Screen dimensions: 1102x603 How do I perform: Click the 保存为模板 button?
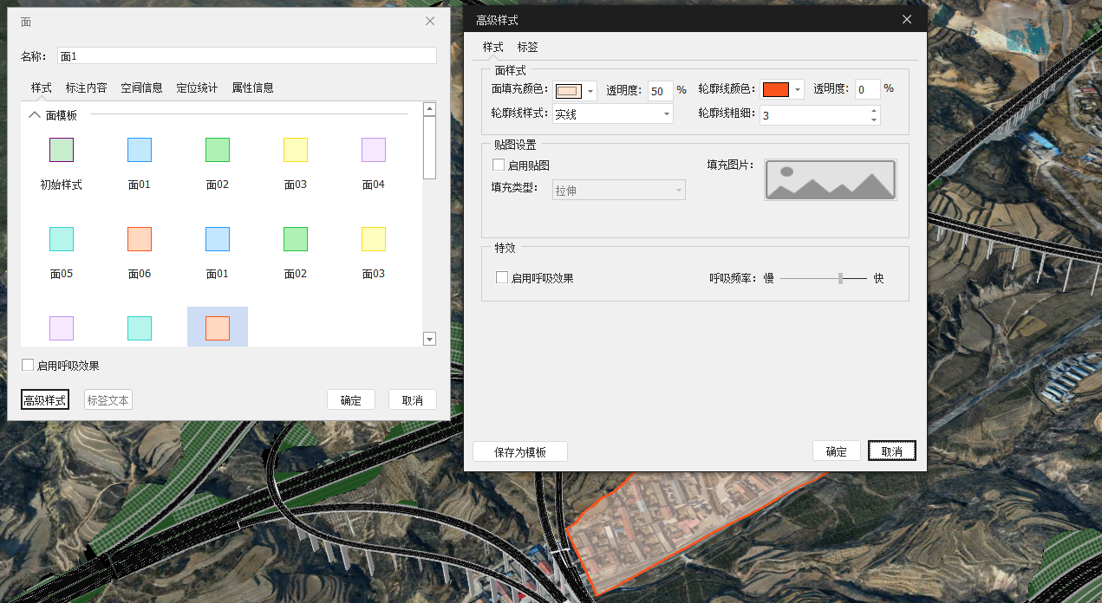click(519, 451)
